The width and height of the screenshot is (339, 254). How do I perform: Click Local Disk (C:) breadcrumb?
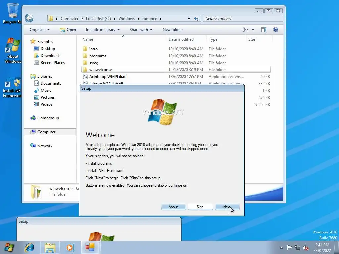pyautogui.click(x=98, y=19)
